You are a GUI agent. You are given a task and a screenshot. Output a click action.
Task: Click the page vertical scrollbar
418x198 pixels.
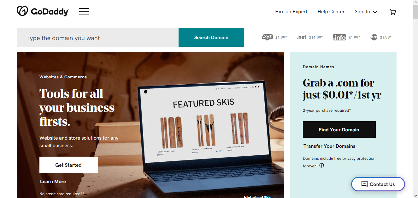415,99
